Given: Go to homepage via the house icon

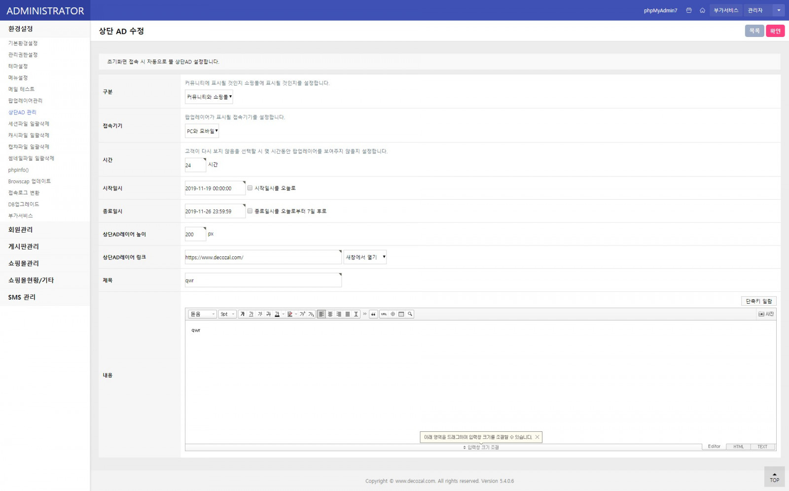Looking at the screenshot, I should click(702, 10).
